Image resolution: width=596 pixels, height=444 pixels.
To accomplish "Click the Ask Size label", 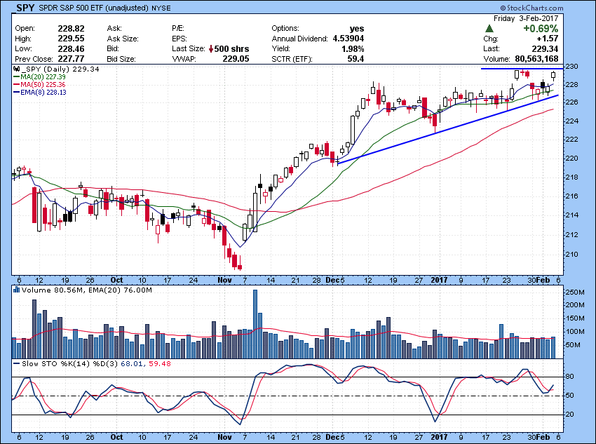I will point(123,39).
